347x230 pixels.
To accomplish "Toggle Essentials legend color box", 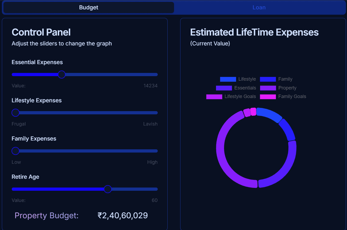I will pyautogui.click(x=224, y=88).
